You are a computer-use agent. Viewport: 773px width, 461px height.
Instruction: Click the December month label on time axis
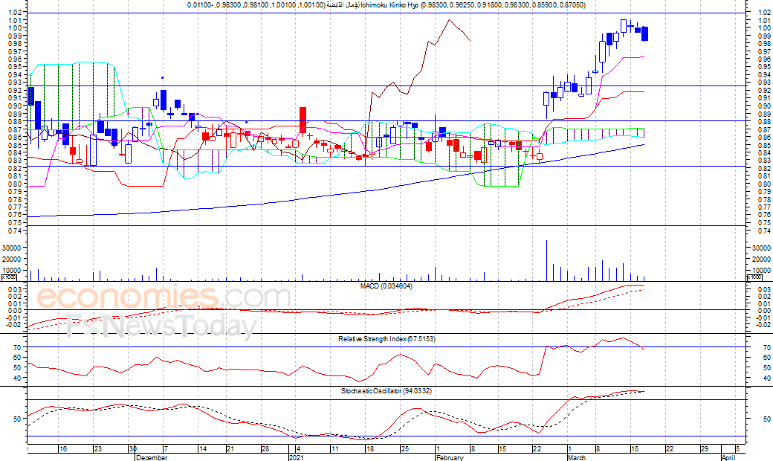point(152,457)
